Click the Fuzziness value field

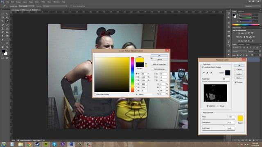[226, 79]
